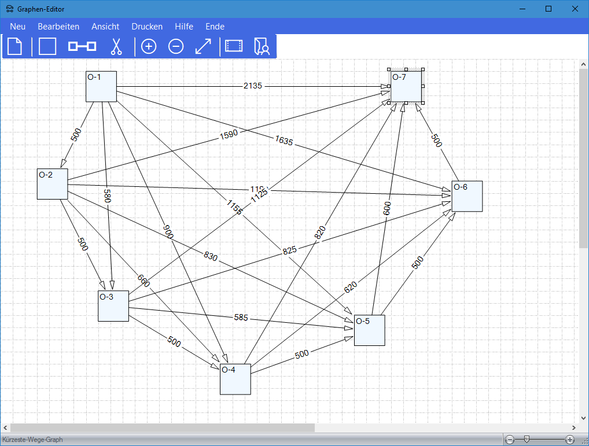Click the scissors cut tool
The width and height of the screenshot is (589, 446).
point(116,46)
